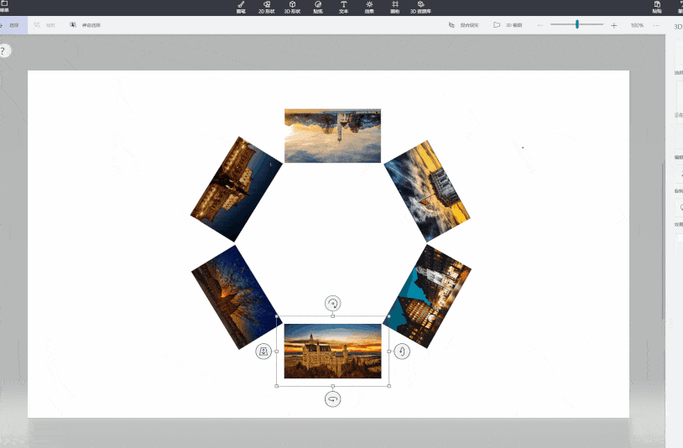Click the Y-axis rotate handle right of selection
683x448 pixels.
coord(402,352)
